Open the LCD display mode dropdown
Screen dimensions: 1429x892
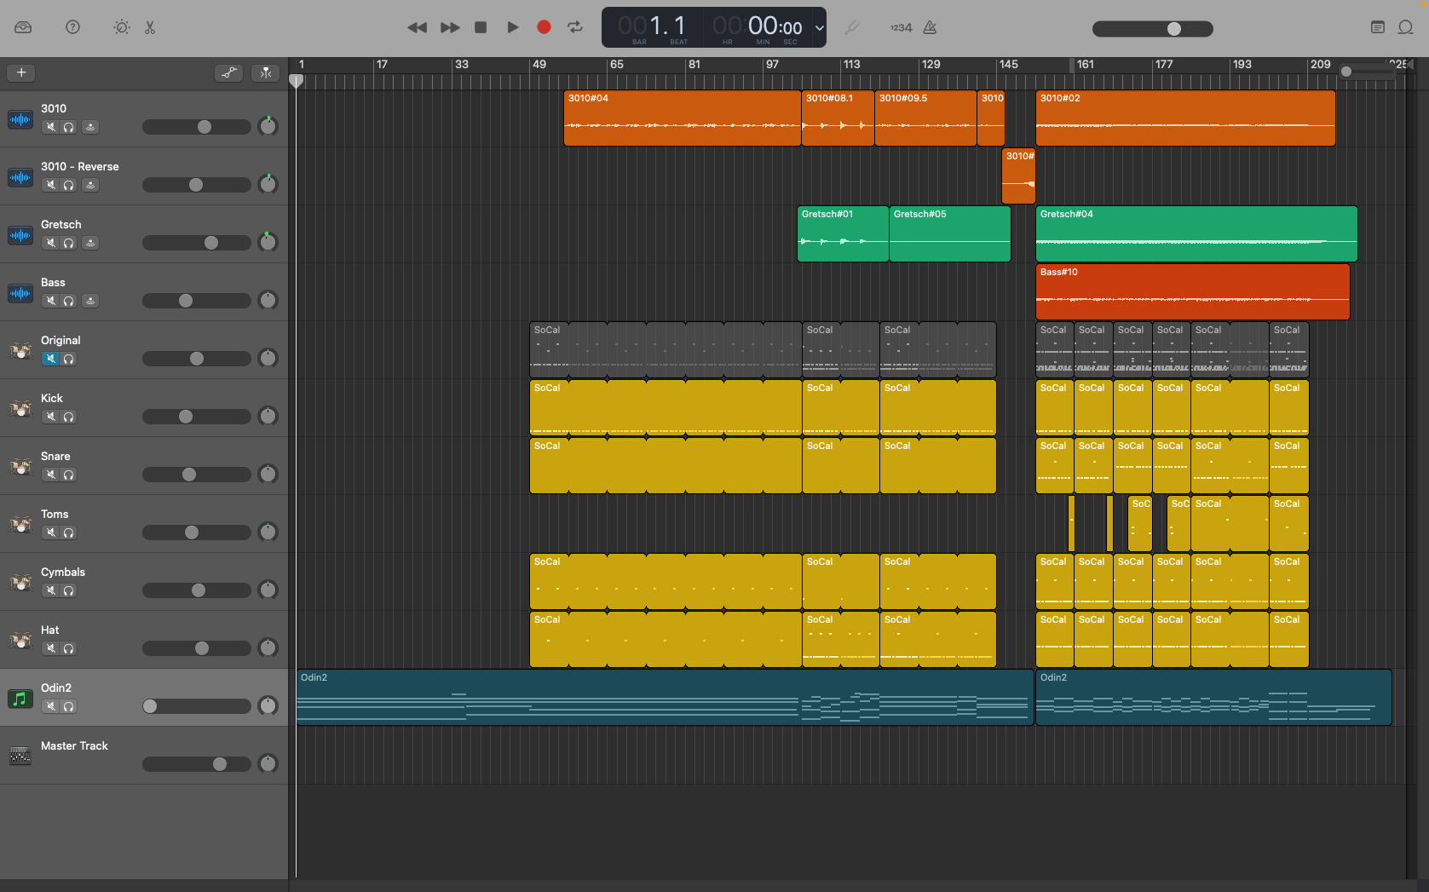pyautogui.click(x=819, y=27)
